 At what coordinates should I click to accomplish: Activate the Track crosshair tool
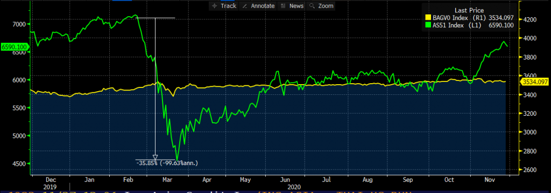pos(223,6)
